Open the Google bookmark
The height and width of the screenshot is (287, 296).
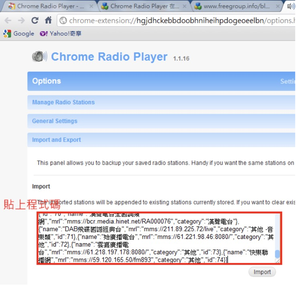19,34
